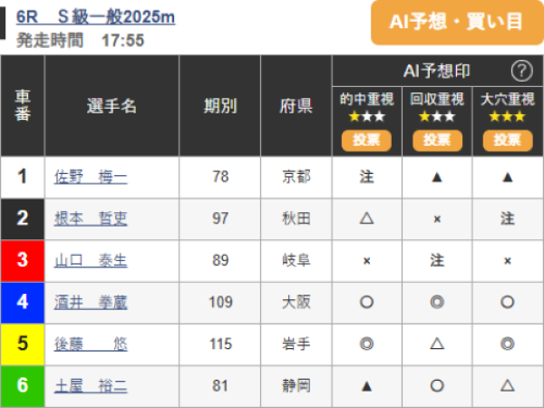Click 期別 value 97

[x=220, y=219]
